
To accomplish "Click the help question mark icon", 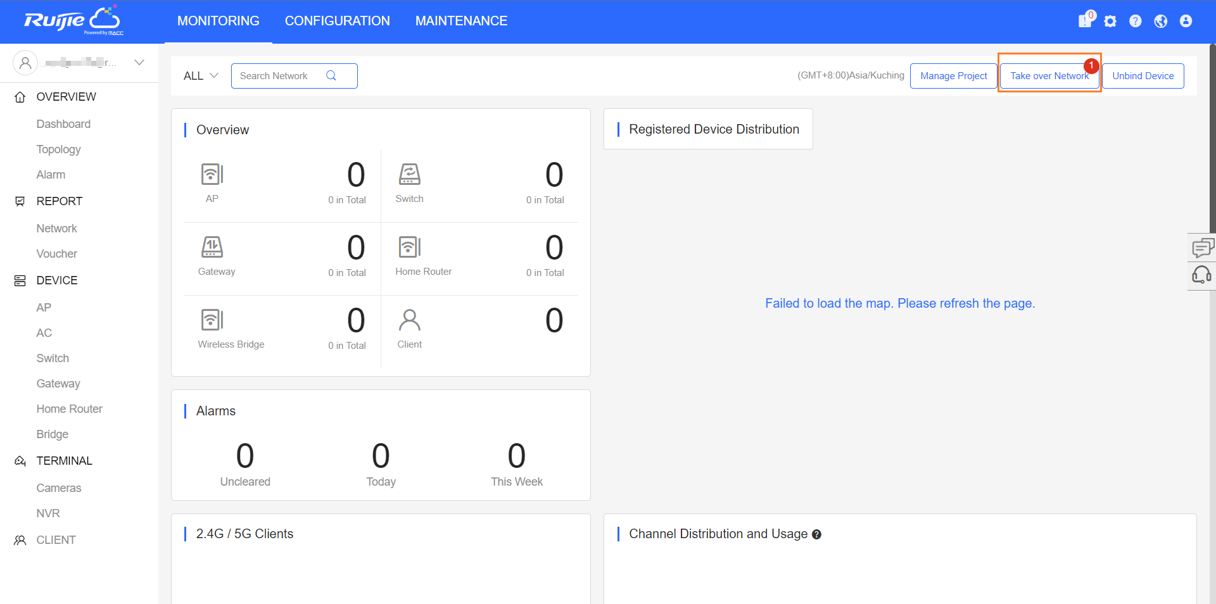I will 1136,21.
